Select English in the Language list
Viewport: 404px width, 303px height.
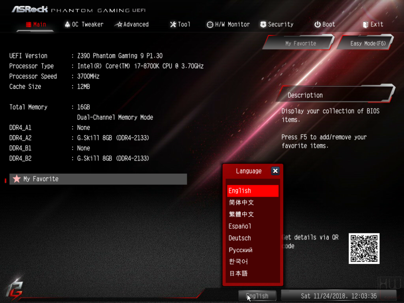click(253, 191)
